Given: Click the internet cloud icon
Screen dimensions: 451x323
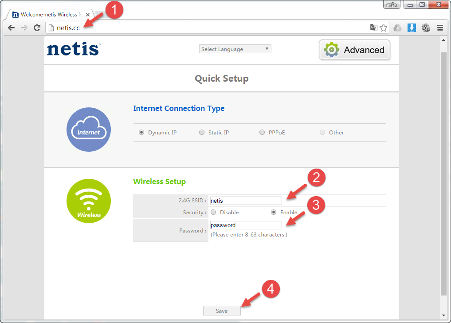Looking at the screenshot, I should pos(89,130).
